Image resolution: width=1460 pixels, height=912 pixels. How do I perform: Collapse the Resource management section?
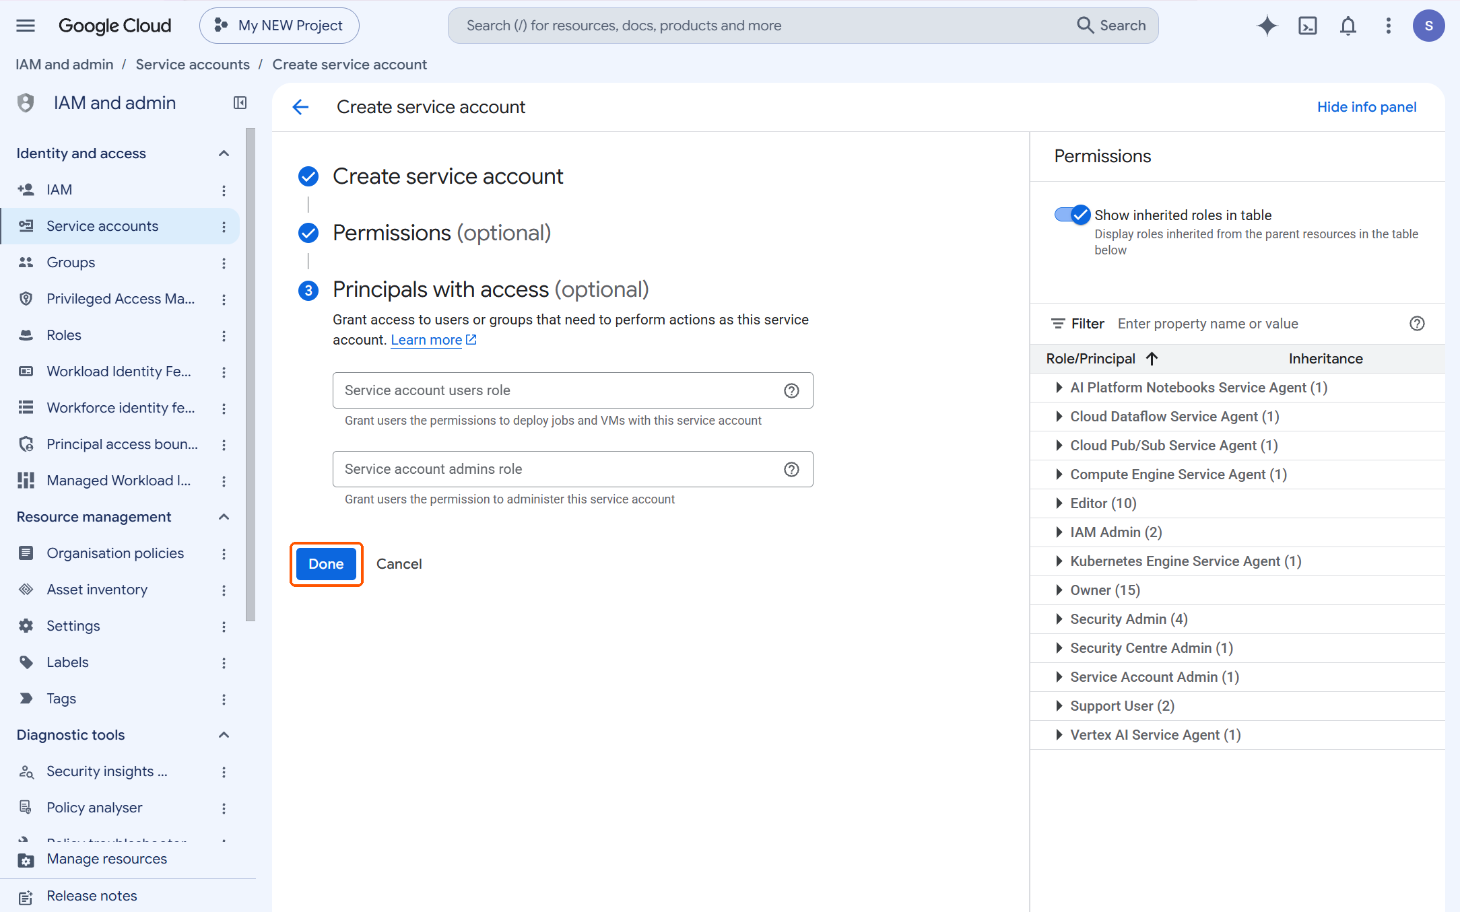point(224,517)
